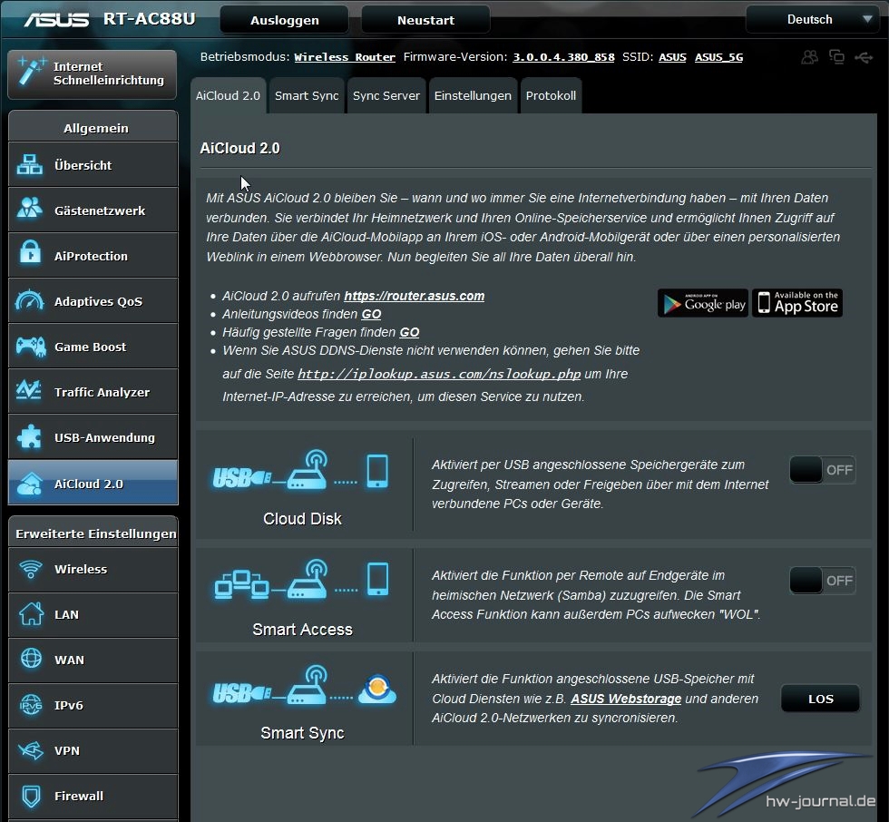Open the iplookup.asus.com nslookup link

click(439, 374)
